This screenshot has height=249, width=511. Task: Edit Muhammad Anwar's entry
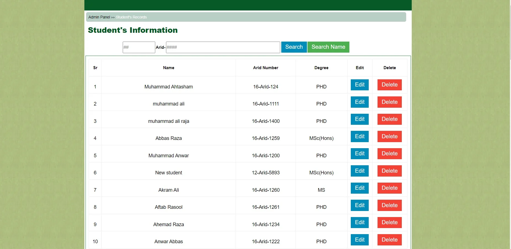point(360,154)
